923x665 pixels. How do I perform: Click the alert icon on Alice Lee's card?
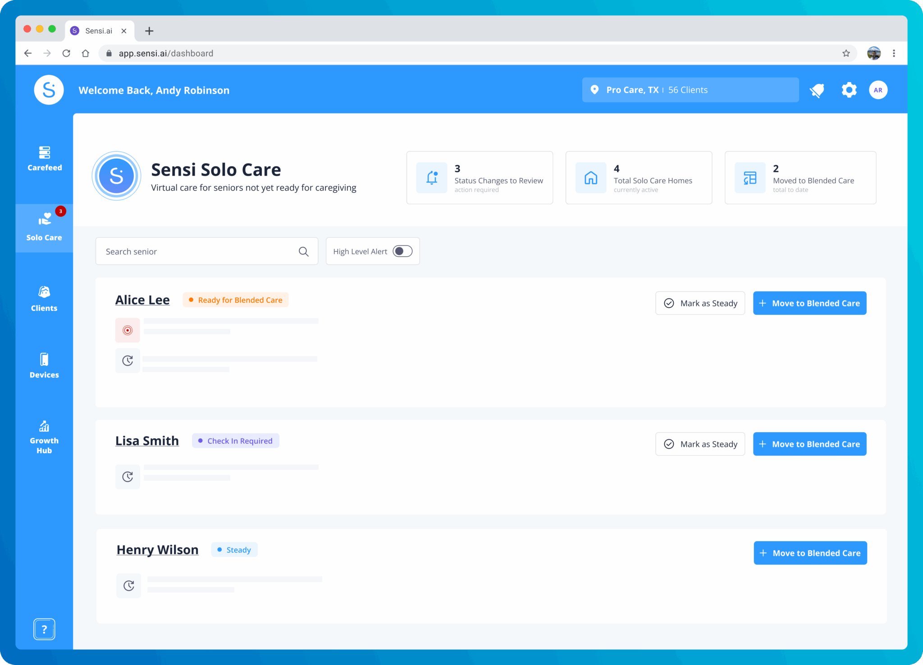128,330
